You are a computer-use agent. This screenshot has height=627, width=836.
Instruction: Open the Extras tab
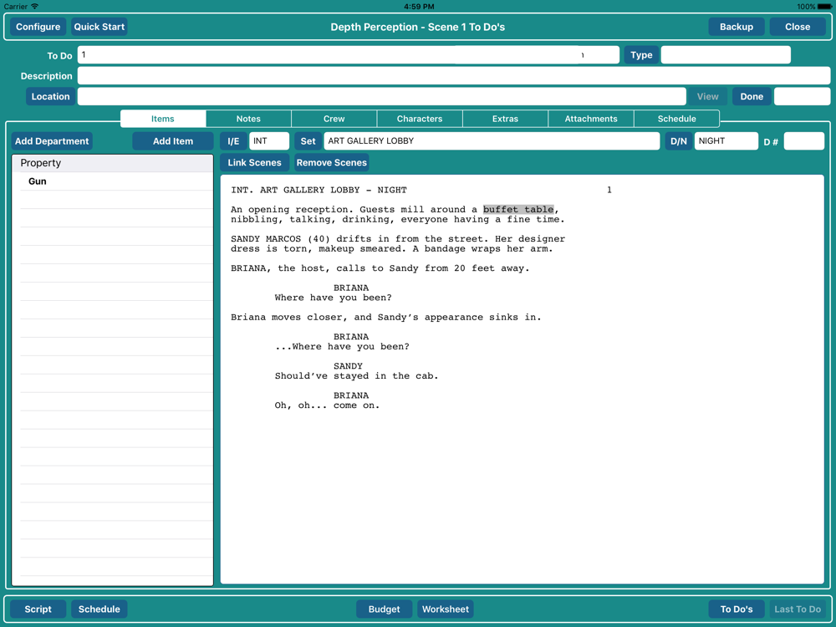click(x=506, y=119)
